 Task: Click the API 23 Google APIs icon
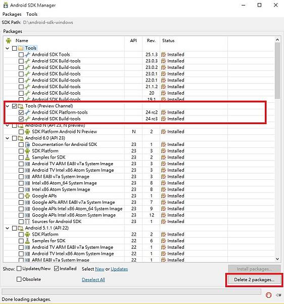tap(27, 196)
